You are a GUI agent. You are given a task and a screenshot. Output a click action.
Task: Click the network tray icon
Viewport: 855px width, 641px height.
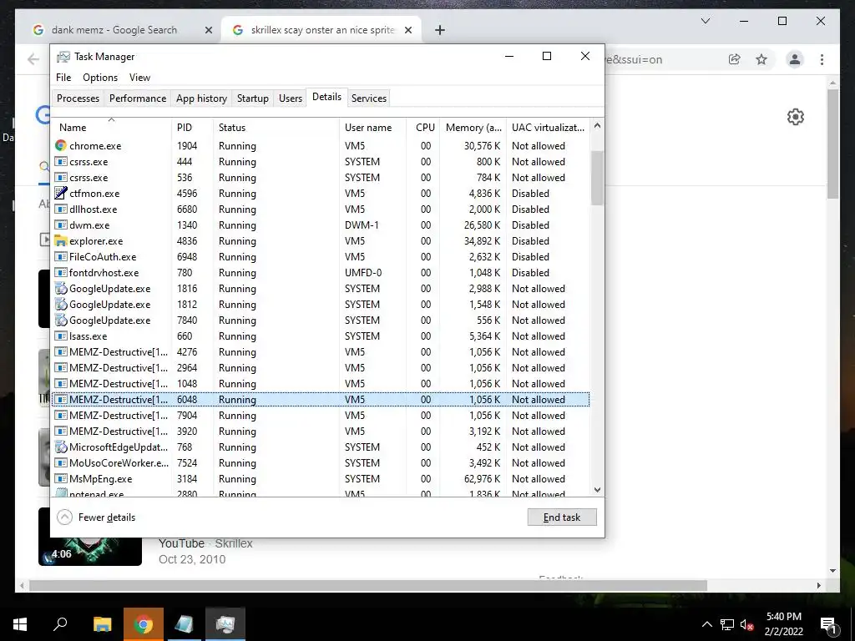pos(727,624)
